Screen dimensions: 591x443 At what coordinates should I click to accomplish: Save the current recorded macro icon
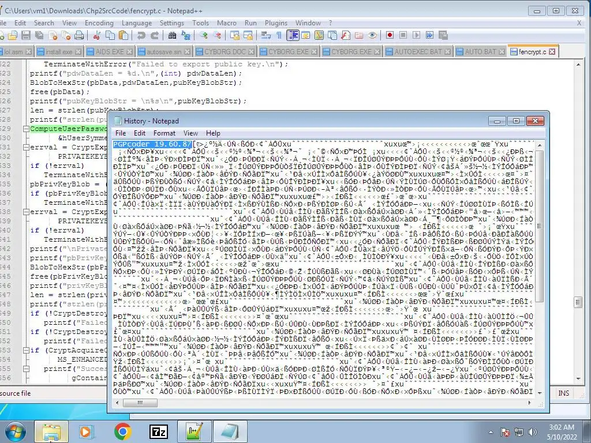coord(443,35)
